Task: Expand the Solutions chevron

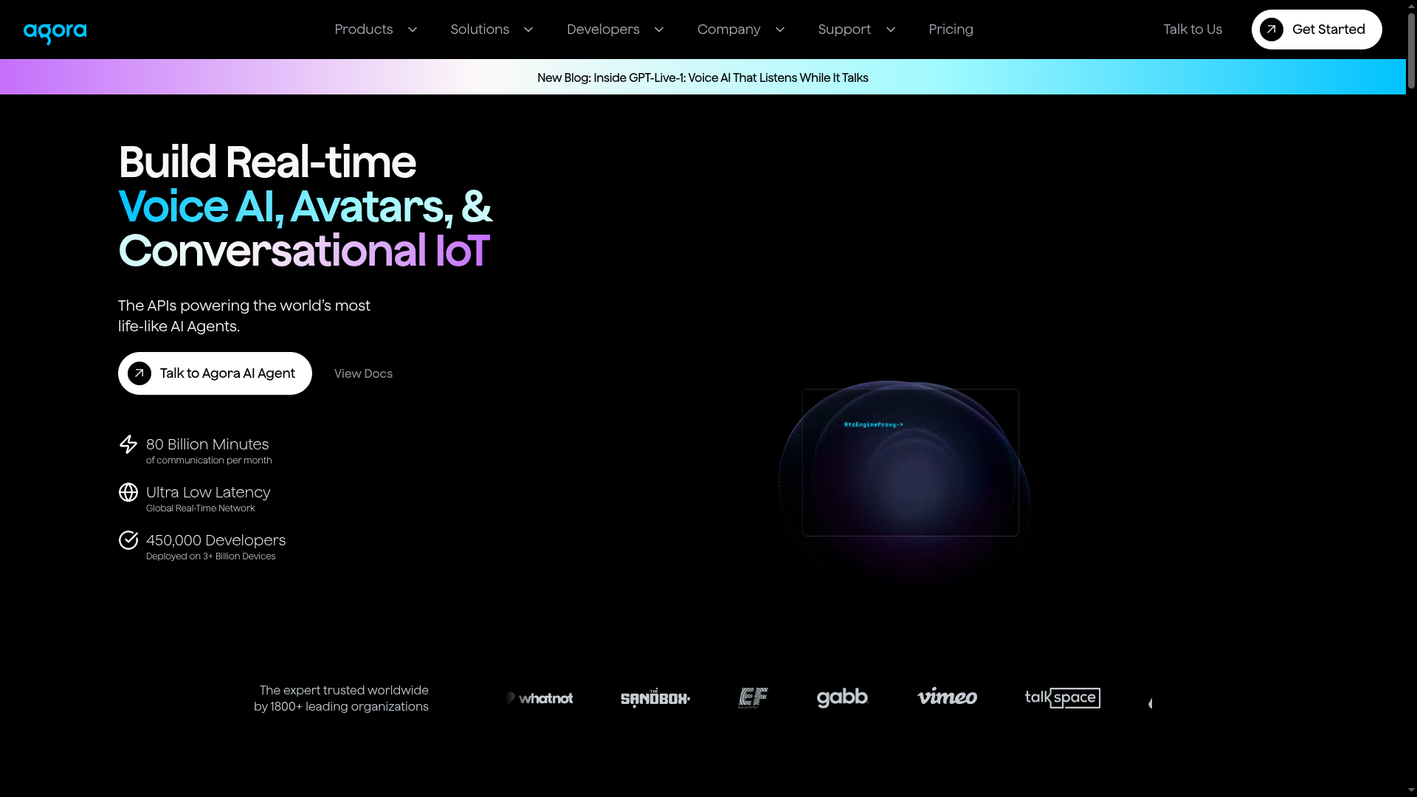Action: click(528, 30)
